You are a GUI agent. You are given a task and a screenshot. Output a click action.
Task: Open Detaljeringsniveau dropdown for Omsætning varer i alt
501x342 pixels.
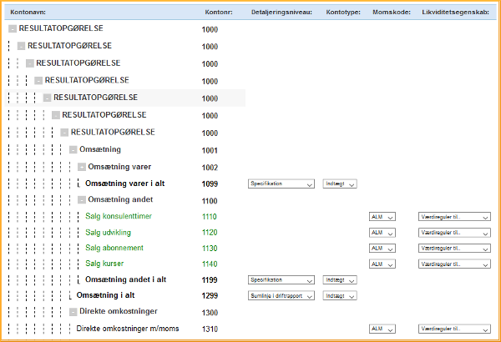coord(281,184)
